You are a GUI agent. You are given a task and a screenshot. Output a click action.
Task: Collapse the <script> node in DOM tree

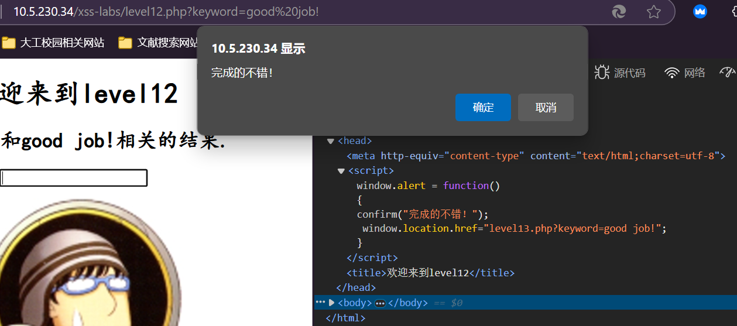click(x=341, y=171)
